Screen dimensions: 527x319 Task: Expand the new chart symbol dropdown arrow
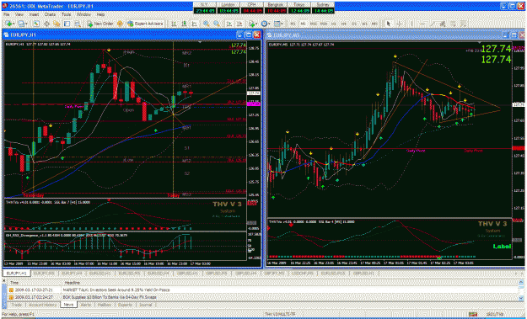[x=13, y=24]
